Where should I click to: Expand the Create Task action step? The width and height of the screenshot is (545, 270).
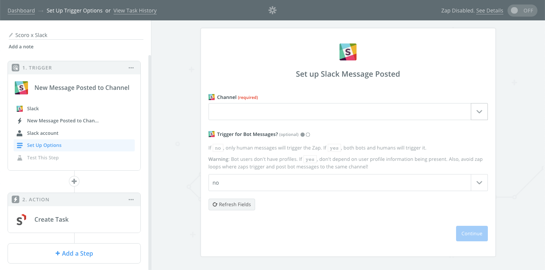51,219
